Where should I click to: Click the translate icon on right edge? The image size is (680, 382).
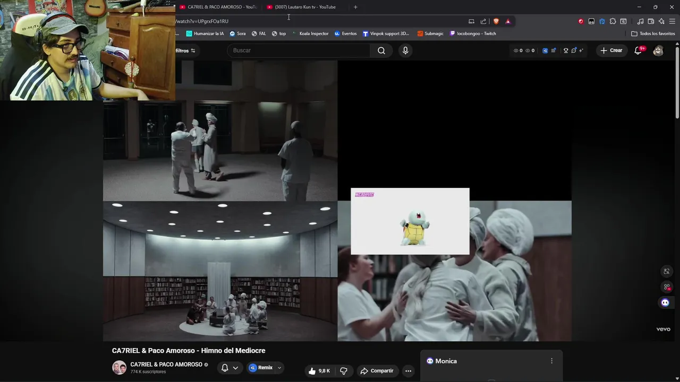click(667, 272)
